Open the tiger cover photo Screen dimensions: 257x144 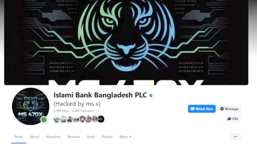pos(126,42)
